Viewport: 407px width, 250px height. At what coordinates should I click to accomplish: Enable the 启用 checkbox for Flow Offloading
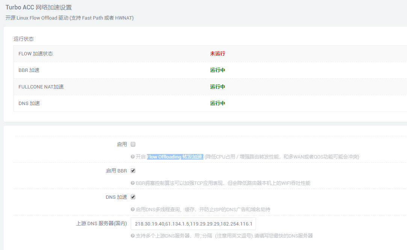133,144
